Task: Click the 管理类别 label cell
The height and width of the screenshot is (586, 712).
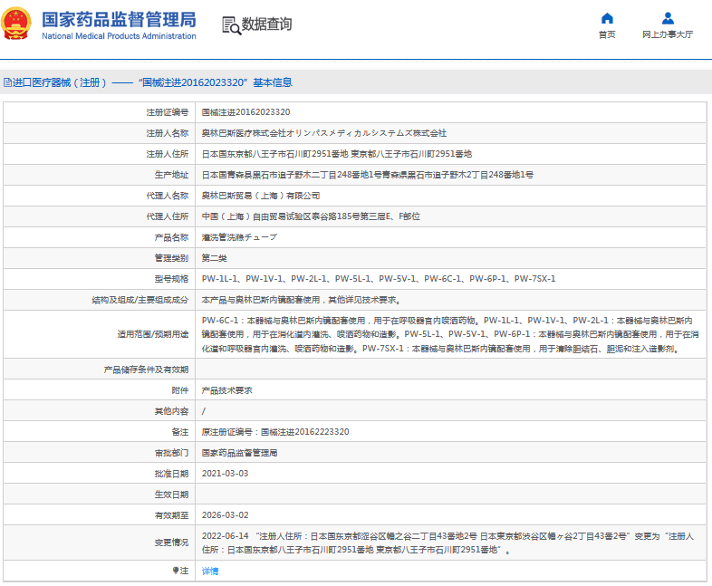Action: (99, 258)
